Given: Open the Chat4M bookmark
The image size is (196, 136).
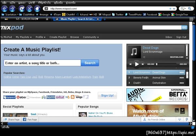Looking at the screenshot, I should click(68, 15).
